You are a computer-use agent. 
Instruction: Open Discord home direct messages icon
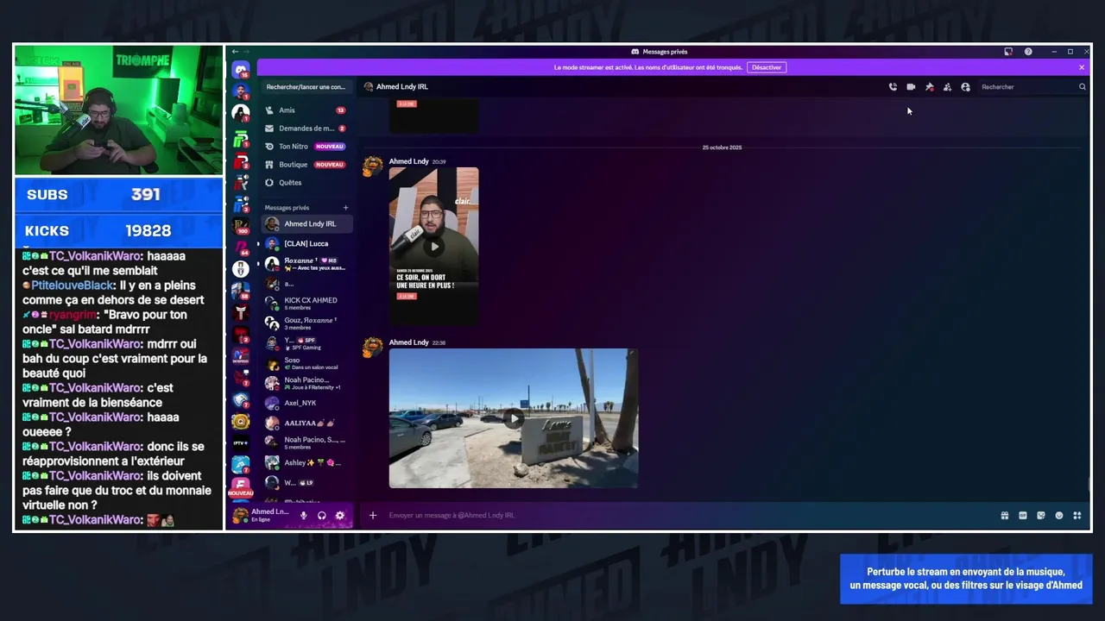click(x=241, y=70)
